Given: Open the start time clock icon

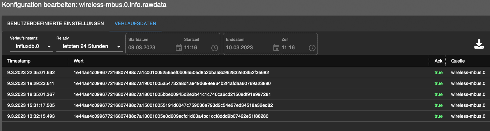Looking at the screenshot, I should pyautogui.click(x=214, y=48).
